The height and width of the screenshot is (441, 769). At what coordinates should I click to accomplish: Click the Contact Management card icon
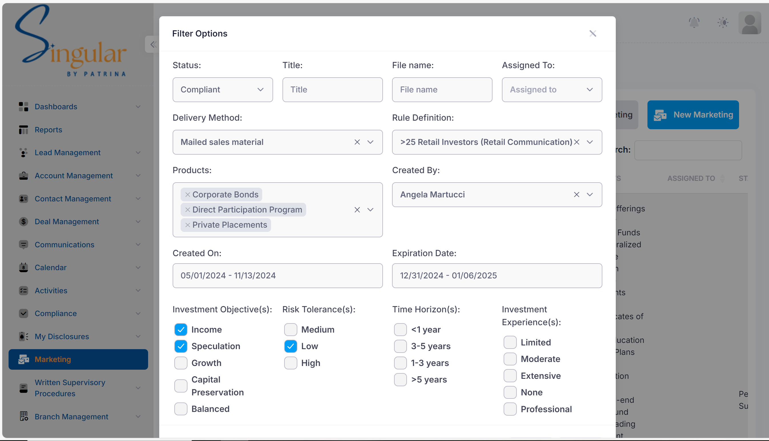tap(23, 199)
